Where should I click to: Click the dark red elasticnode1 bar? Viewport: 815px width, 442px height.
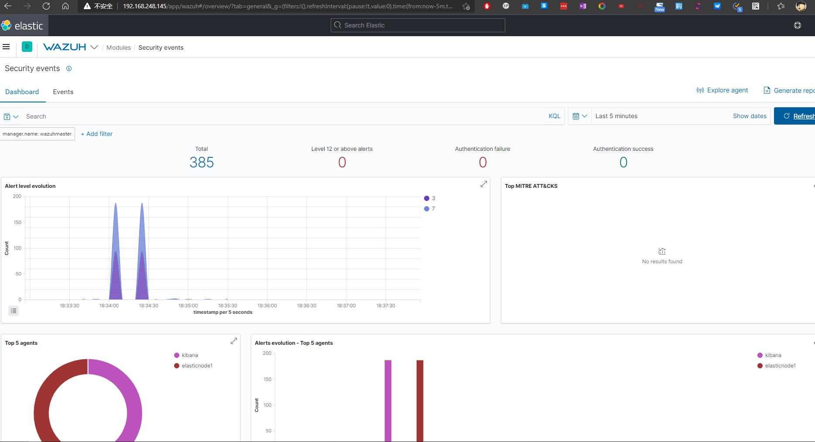point(420,401)
